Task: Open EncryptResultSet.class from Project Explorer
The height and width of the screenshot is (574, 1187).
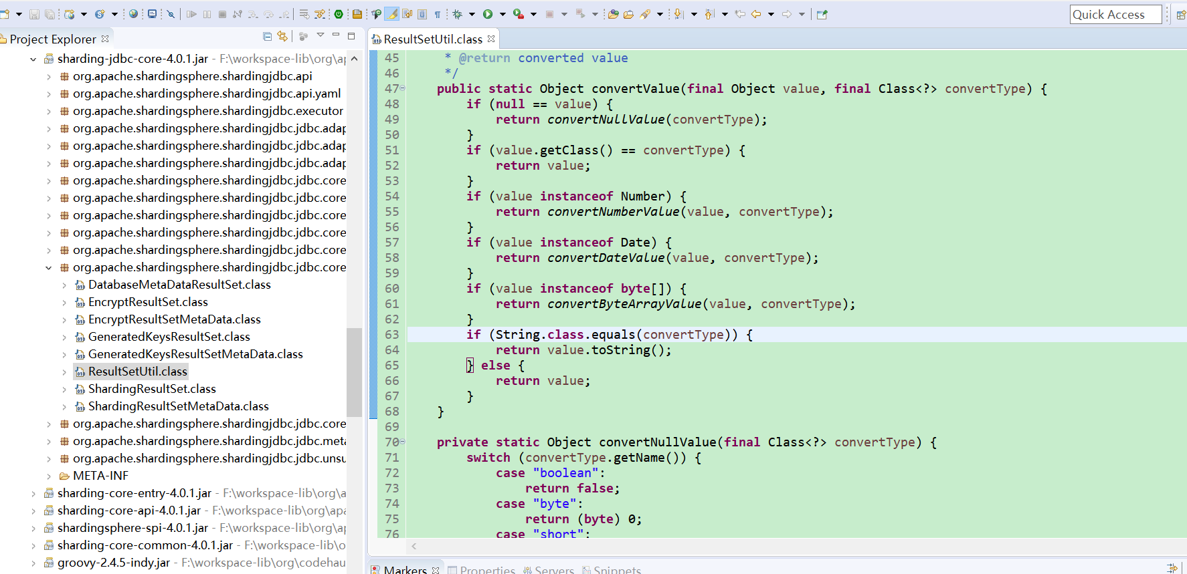Action: click(x=148, y=302)
